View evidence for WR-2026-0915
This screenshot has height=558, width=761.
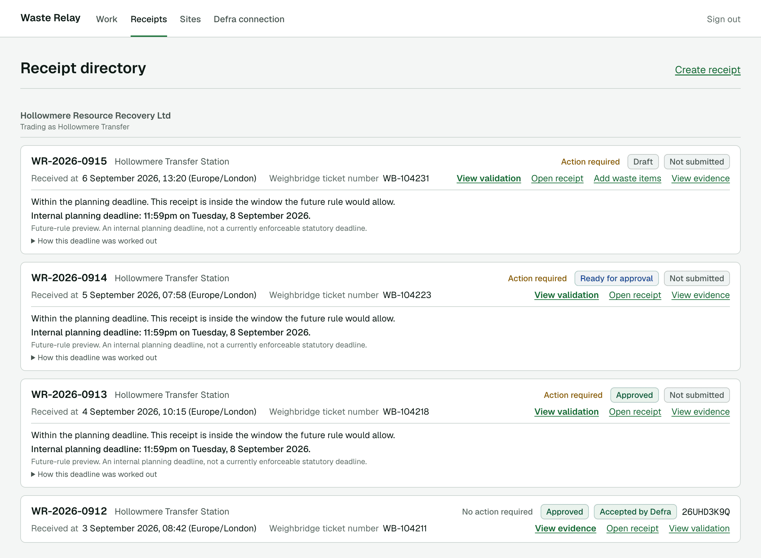coord(700,178)
